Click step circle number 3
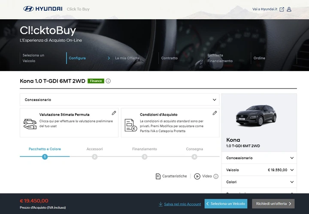Screen dimensions: 309x214 coord(145,157)
